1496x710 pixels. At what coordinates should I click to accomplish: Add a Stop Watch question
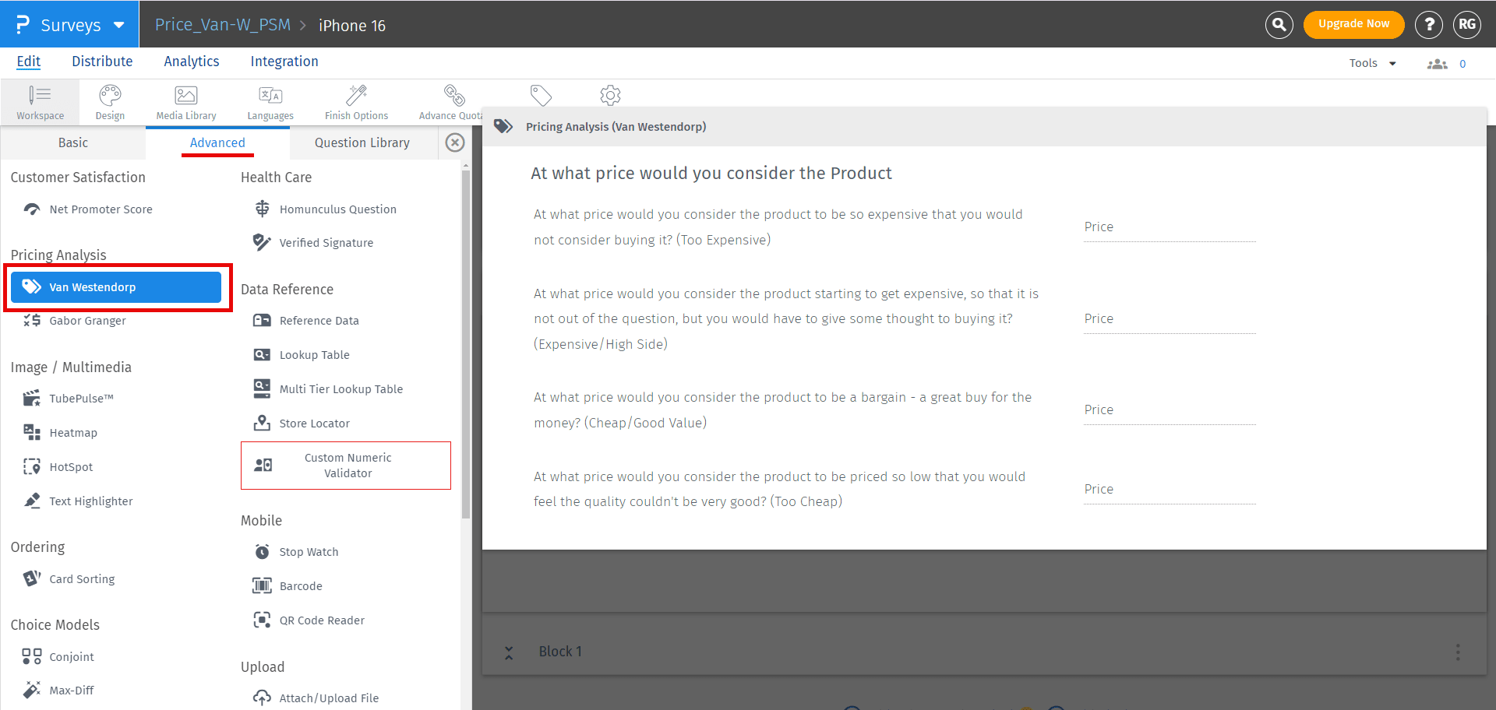pyautogui.click(x=309, y=551)
